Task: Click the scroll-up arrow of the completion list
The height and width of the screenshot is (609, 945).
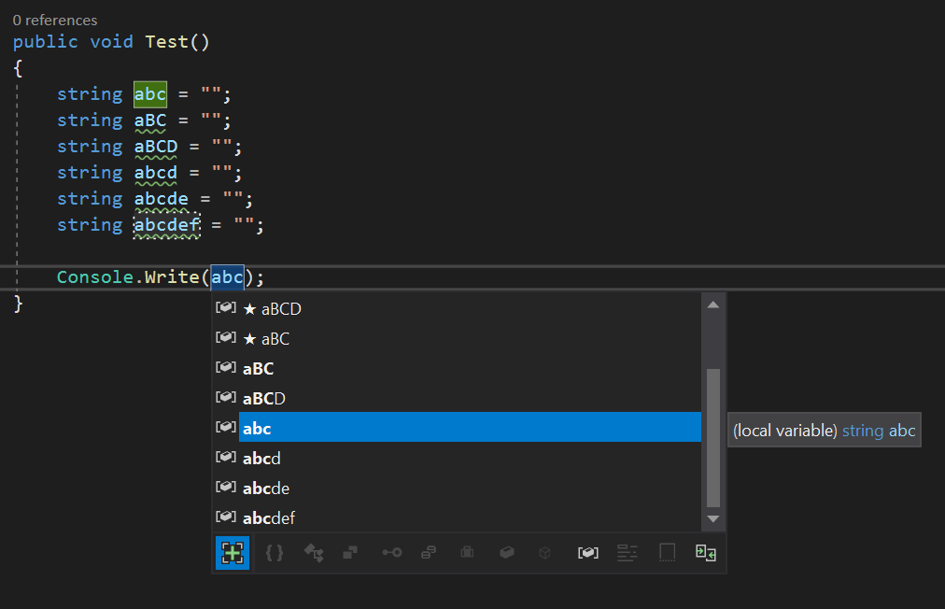Action: 712,303
